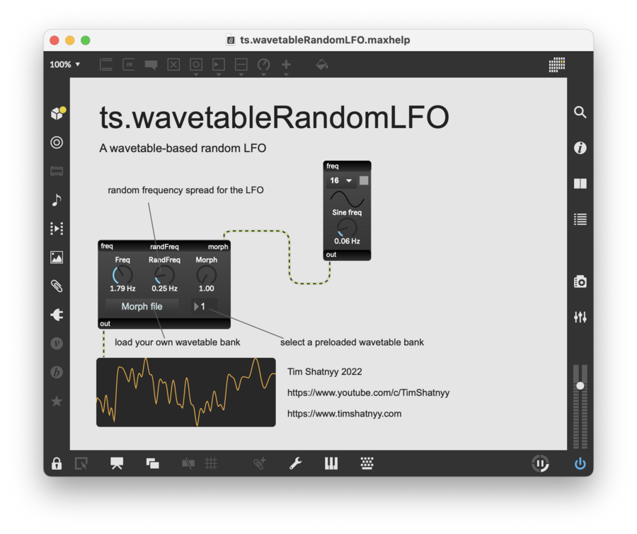Click the ts.wavetableRandomLFO title text
Screen dimensions: 637x534
pos(274,117)
